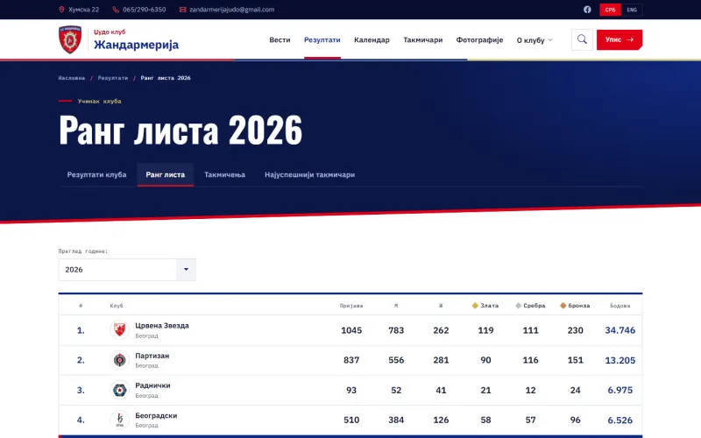Switch to Резултати клуба tab

click(96, 174)
